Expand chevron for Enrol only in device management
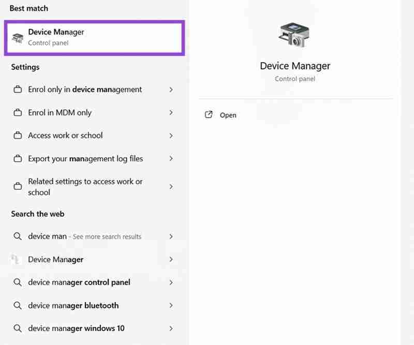This screenshot has height=345, width=414. pos(171,90)
